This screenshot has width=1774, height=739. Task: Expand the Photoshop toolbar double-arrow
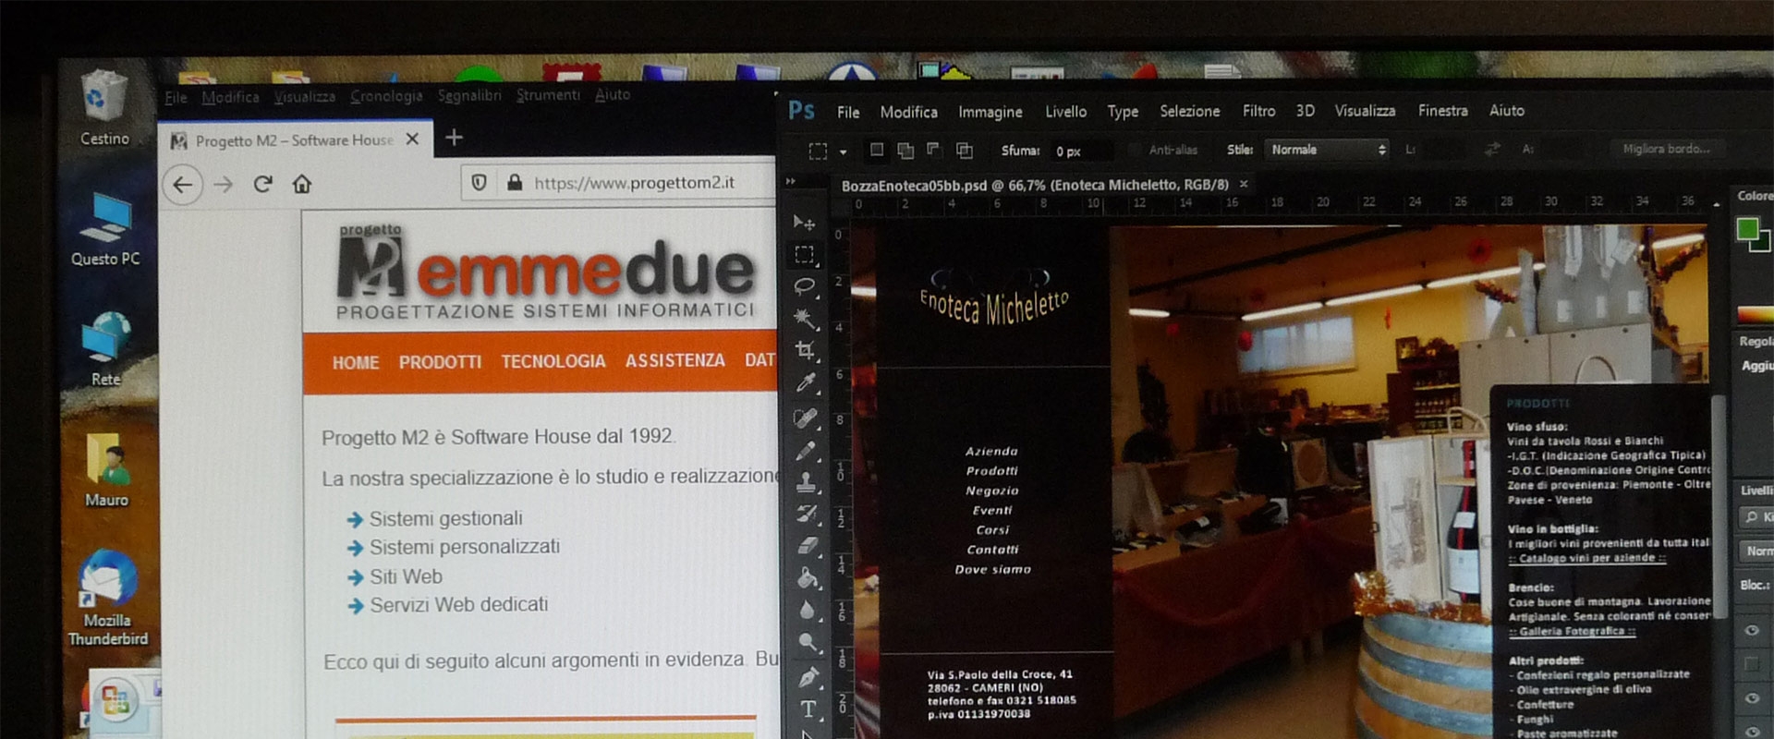tap(790, 182)
